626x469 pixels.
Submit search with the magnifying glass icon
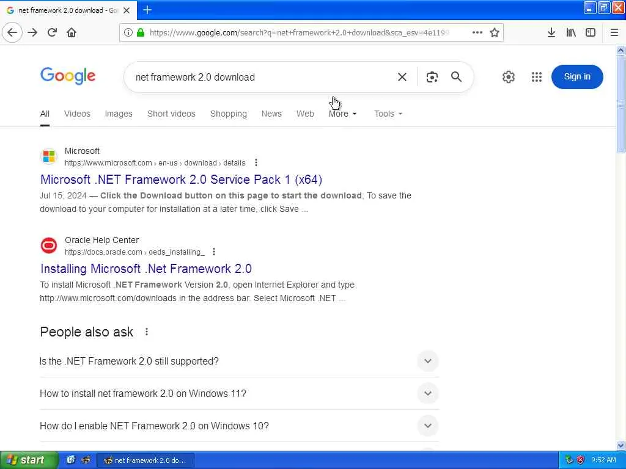tap(456, 76)
